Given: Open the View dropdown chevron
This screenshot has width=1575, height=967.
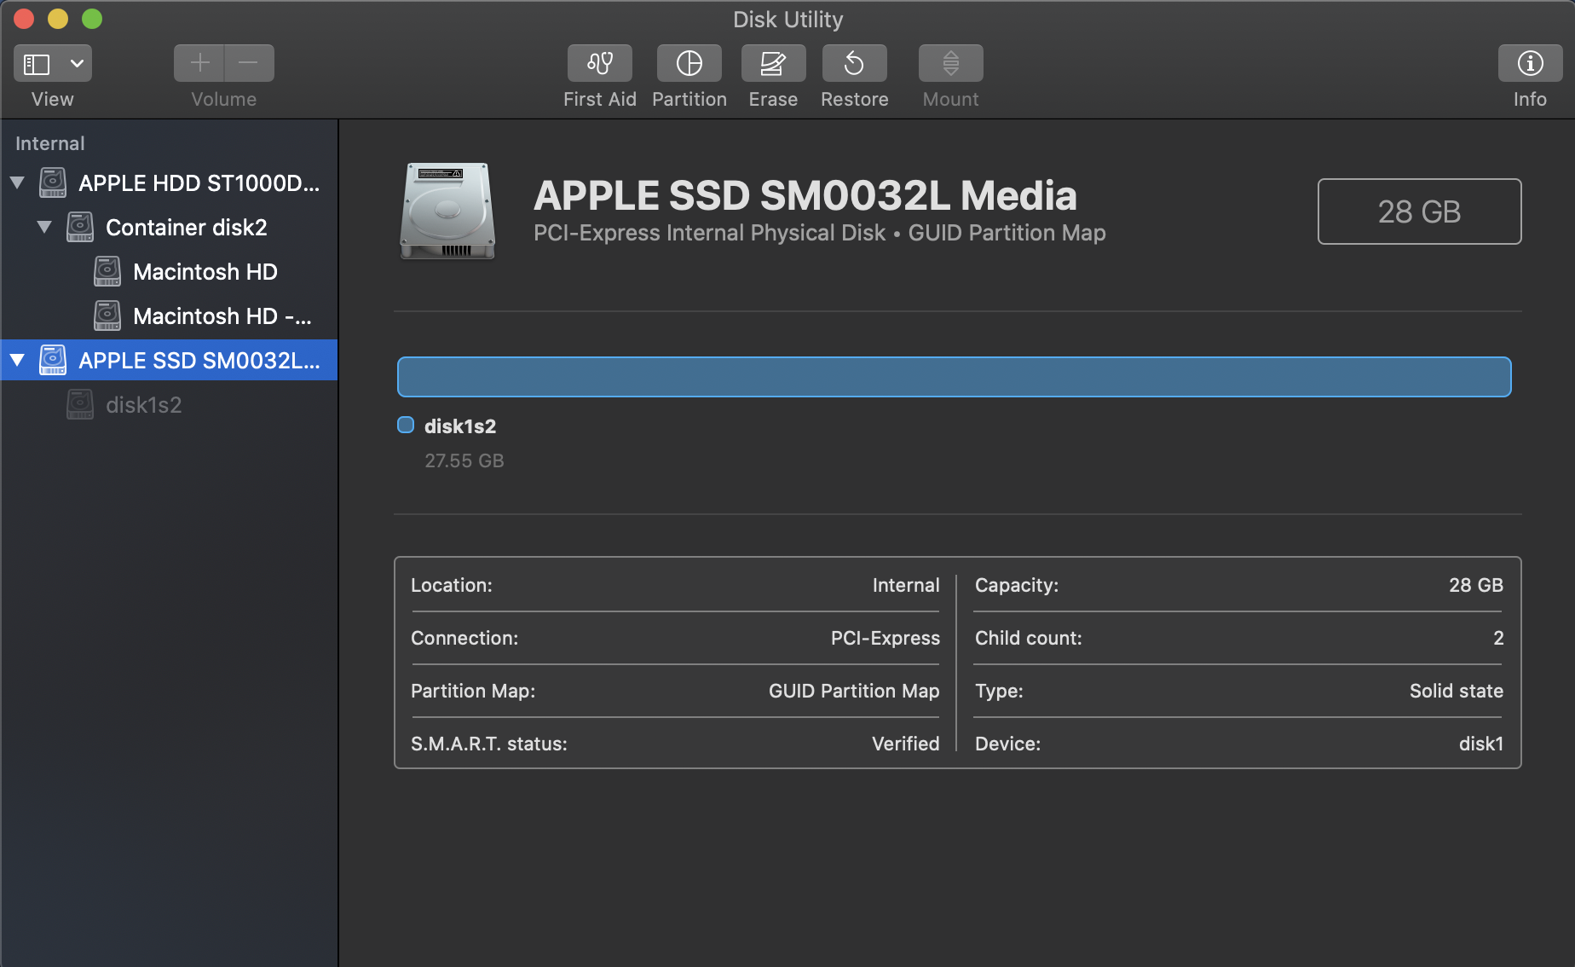Looking at the screenshot, I should (x=77, y=64).
